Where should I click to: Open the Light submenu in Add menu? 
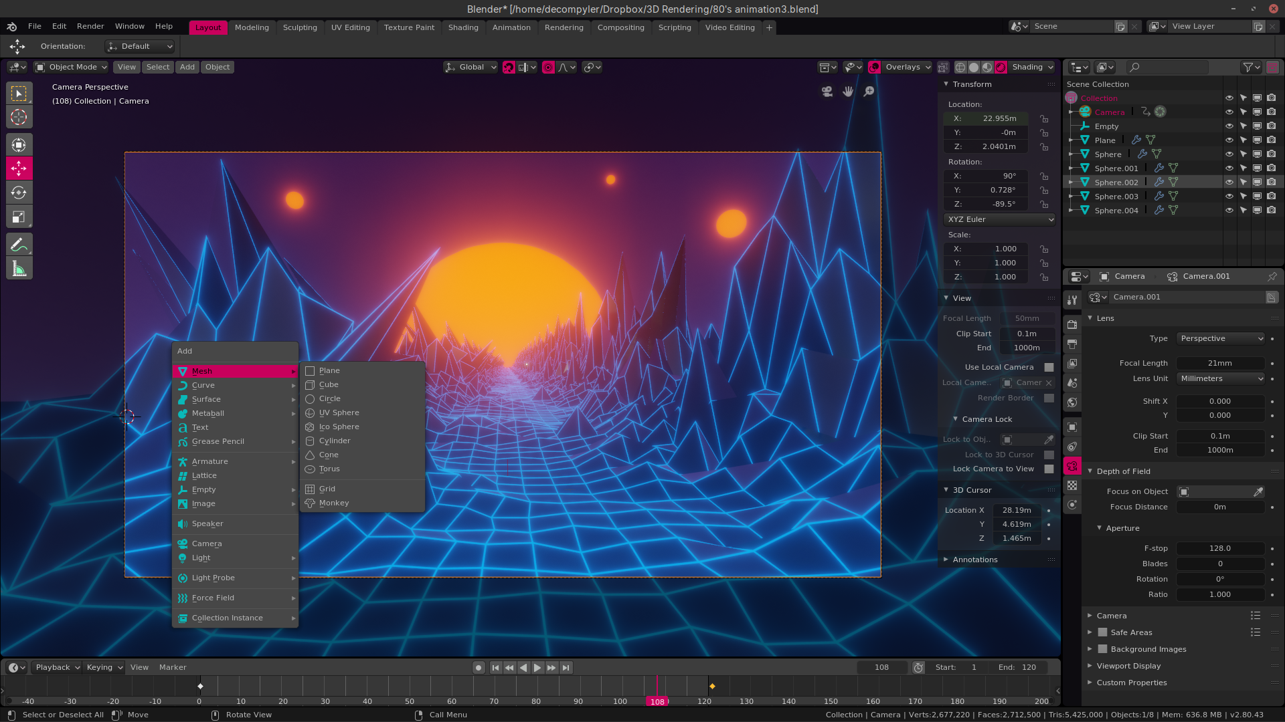(235, 558)
